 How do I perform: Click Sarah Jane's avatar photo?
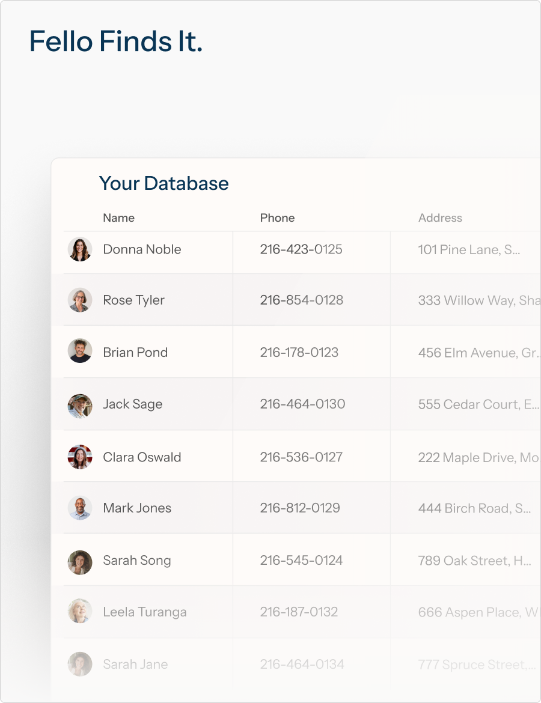(80, 664)
